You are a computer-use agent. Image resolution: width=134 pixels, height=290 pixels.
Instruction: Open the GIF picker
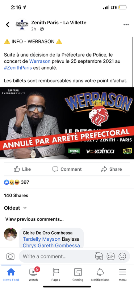[110, 257]
